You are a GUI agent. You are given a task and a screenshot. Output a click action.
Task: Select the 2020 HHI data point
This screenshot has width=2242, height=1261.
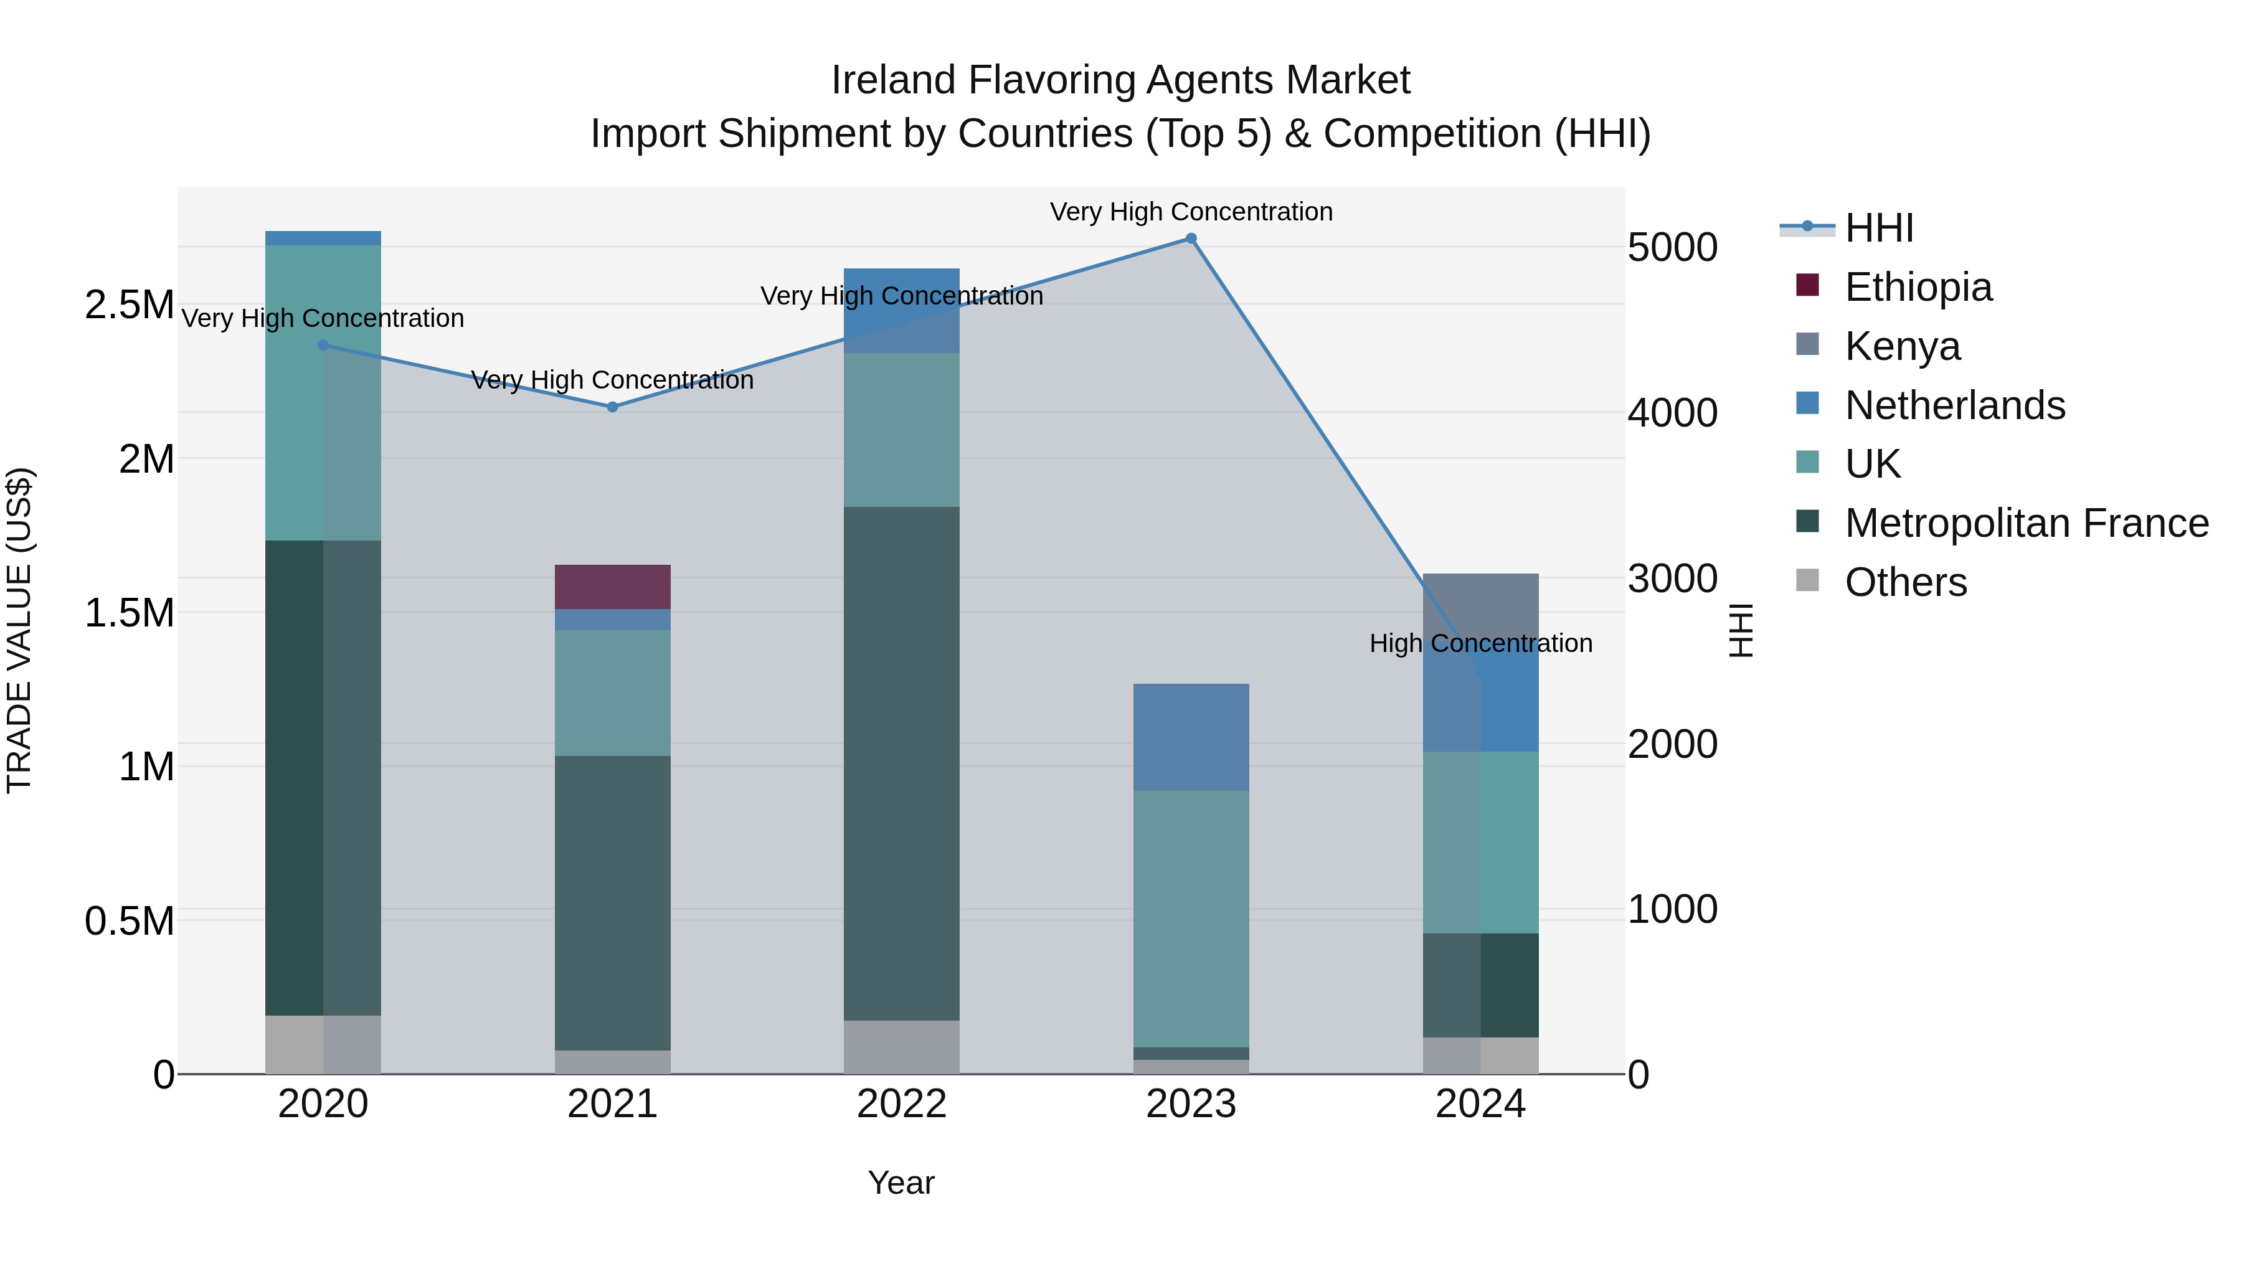(x=323, y=346)
